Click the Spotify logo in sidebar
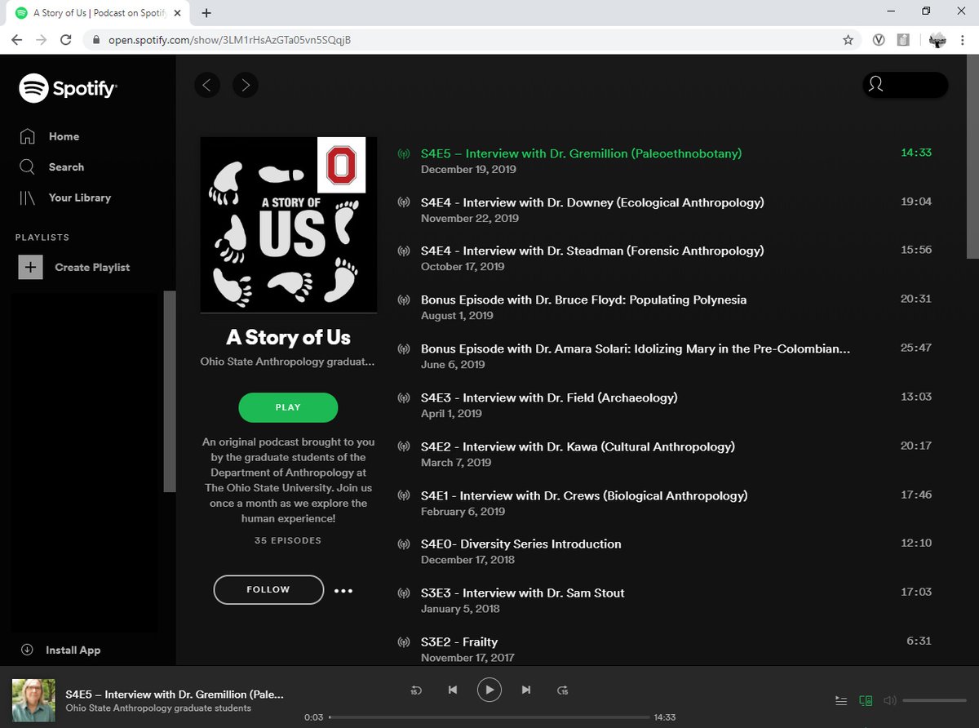 point(68,88)
